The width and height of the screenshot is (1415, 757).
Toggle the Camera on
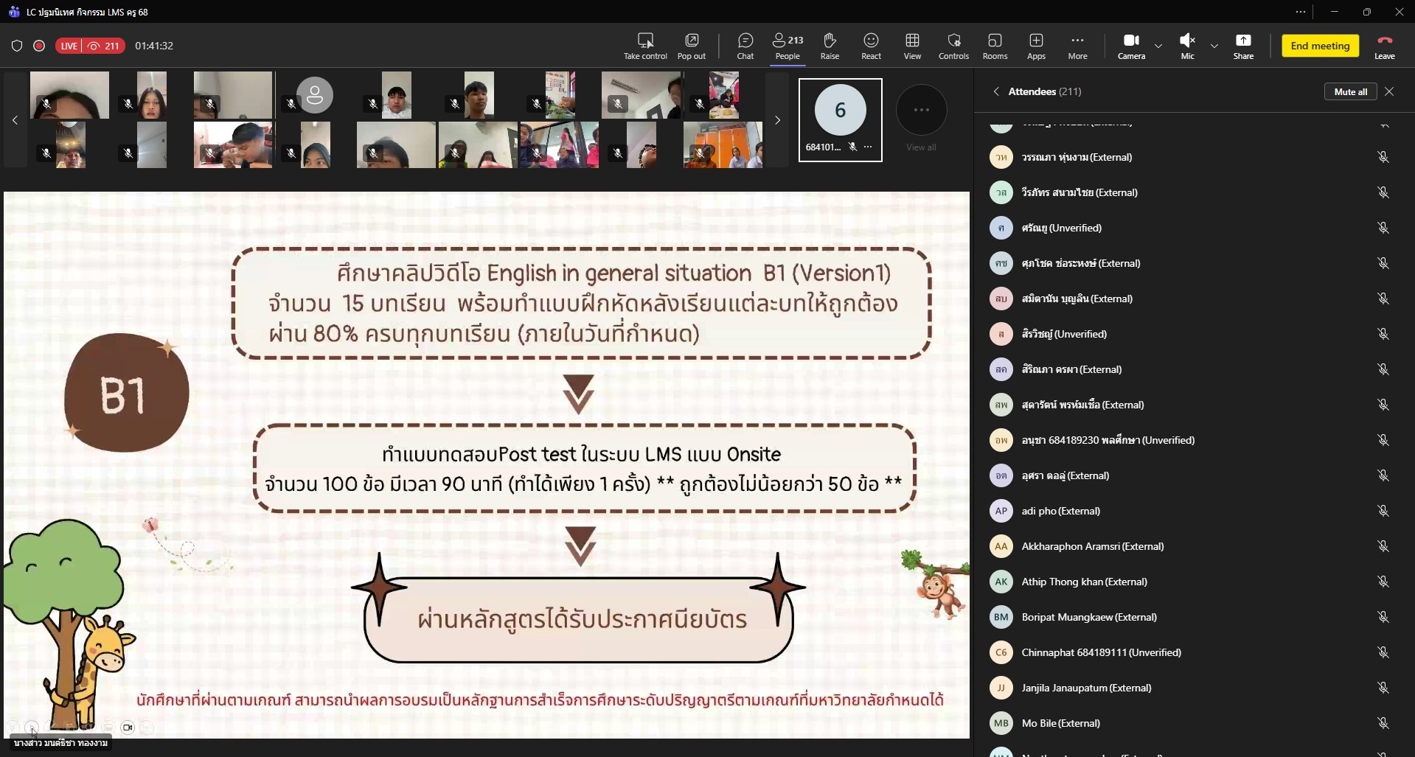[x=1130, y=45]
